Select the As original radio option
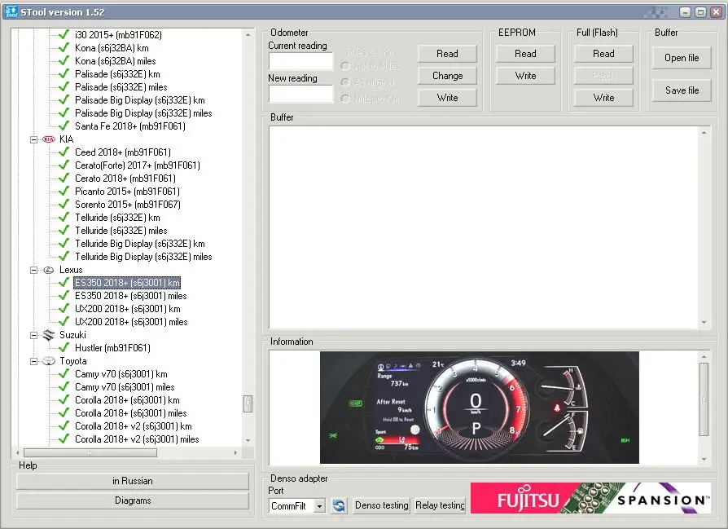This screenshot has width=728, height=529. click(345, 83)
